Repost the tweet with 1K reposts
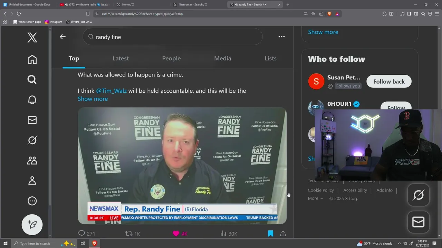This screenshot has height=248, width=442. [133, 234]
